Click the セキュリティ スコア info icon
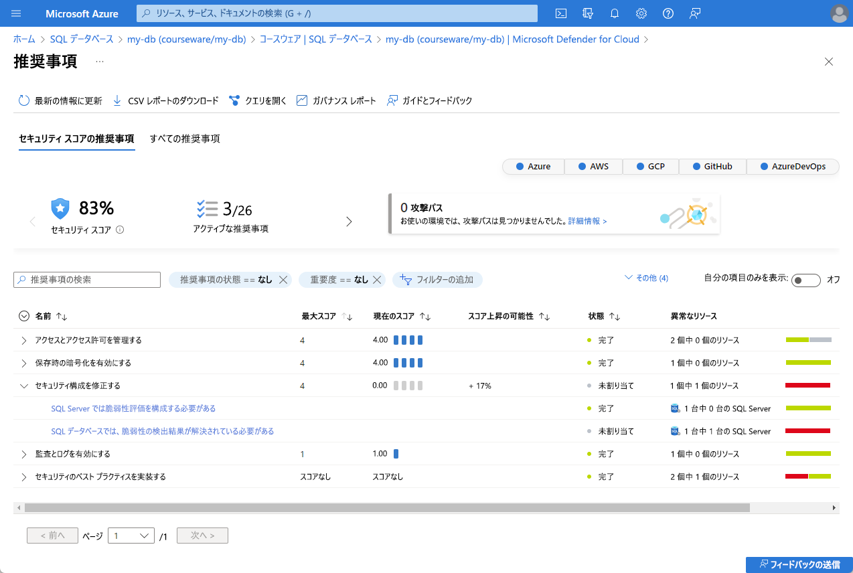This screenshot has height=573, width=853. [x=120, y=230]
